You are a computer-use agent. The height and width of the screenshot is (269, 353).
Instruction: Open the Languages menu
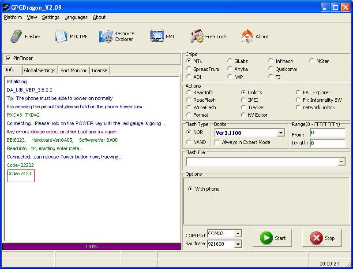76,17
